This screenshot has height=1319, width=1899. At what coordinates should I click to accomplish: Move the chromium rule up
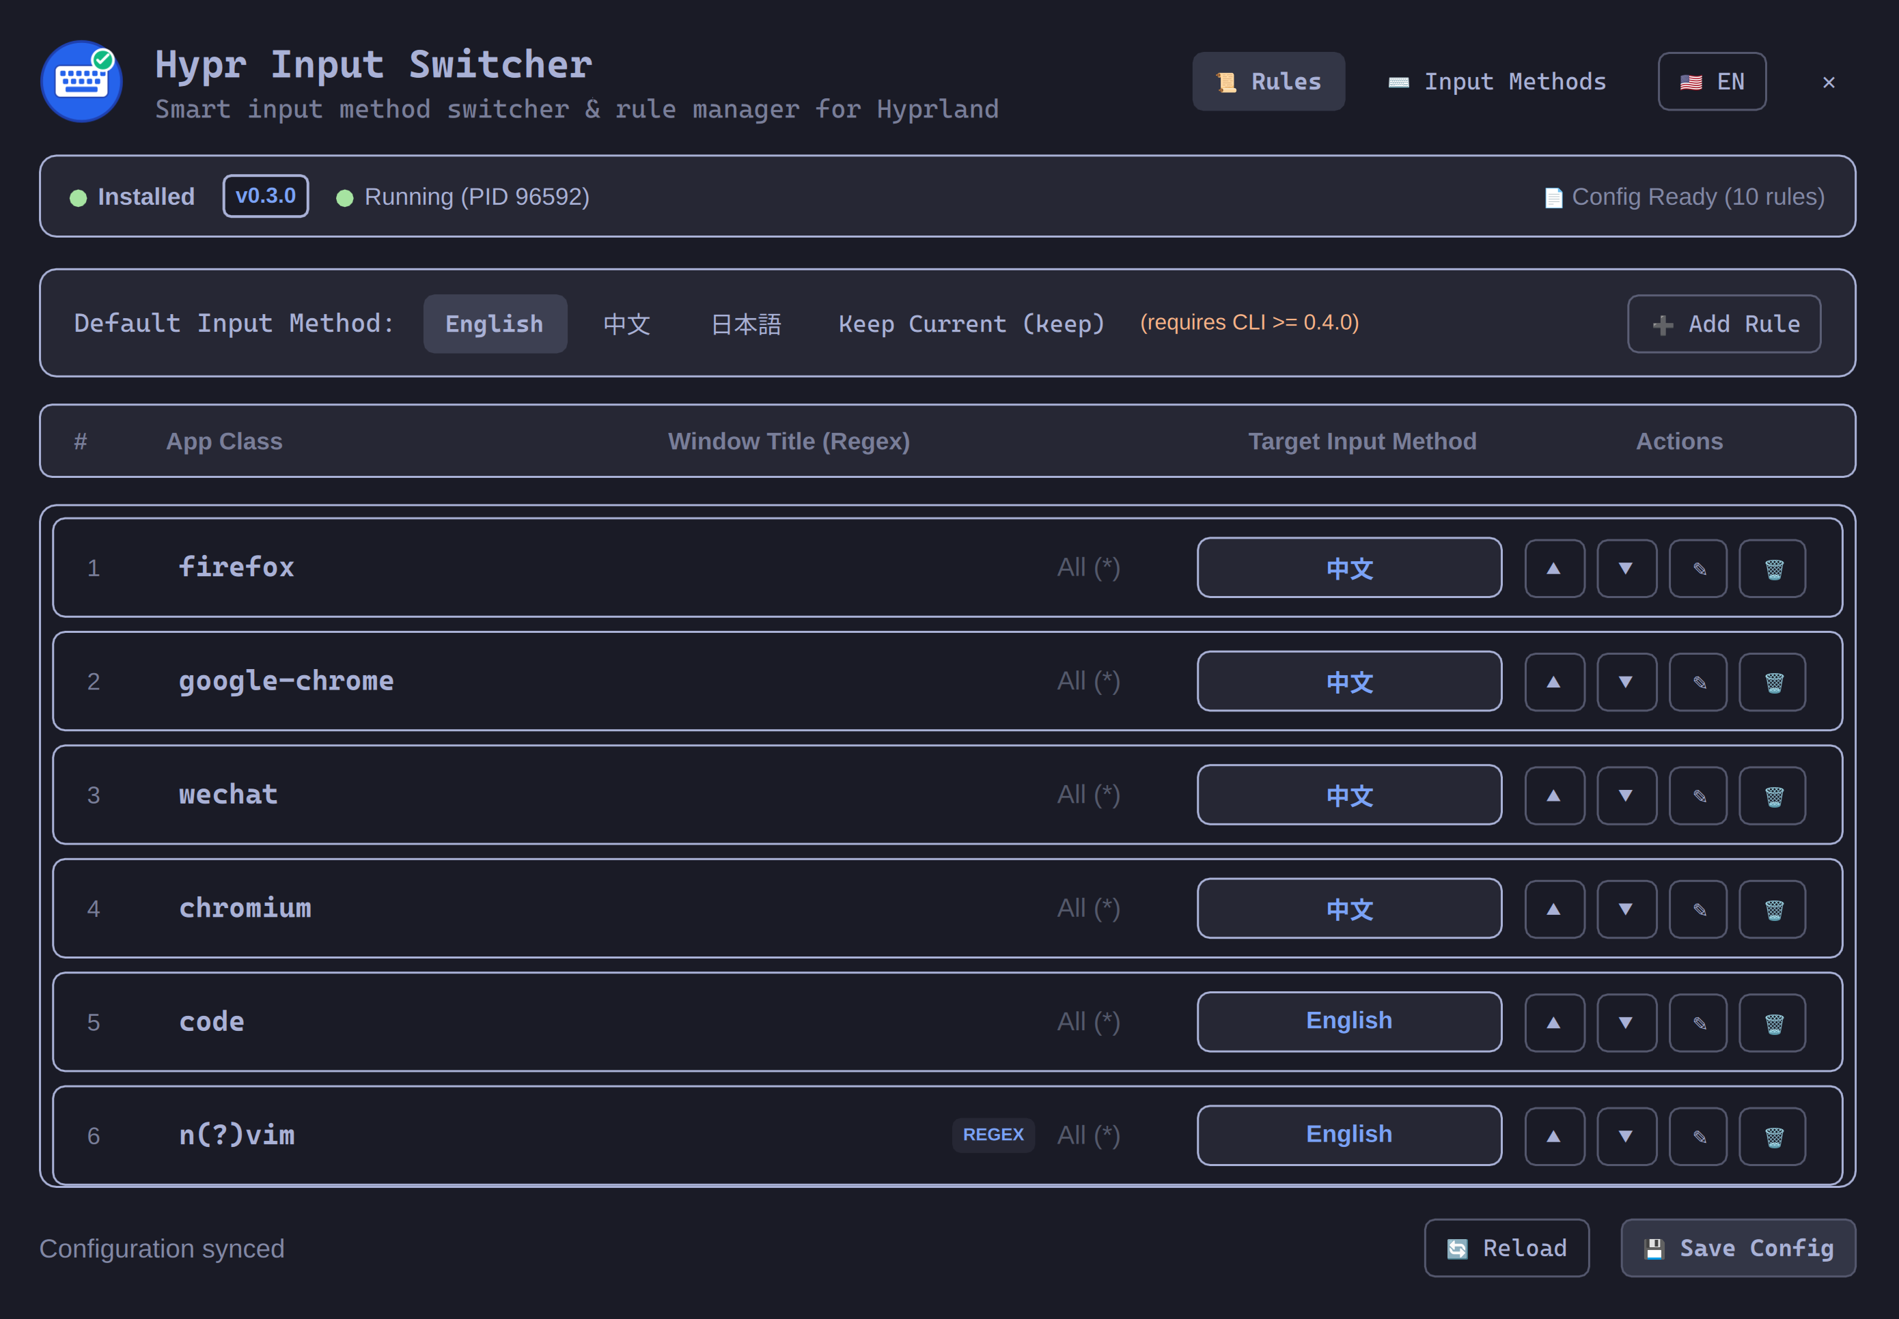click(1554, 909)
